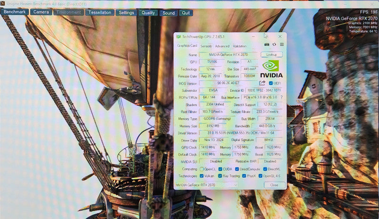Click the GPU-Z refresh icon
Image resolution: width=379 pixels, height=219 pixels.
tap(274, 44)
